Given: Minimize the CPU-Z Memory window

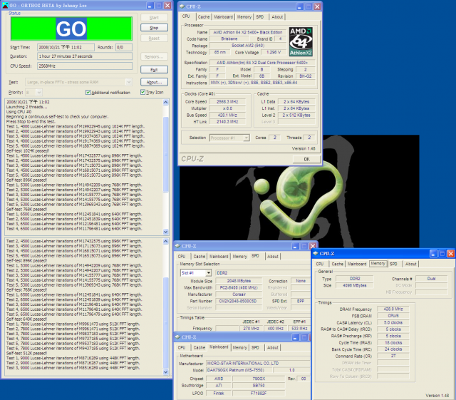Looking at the screenshot, I should [433, 254].
